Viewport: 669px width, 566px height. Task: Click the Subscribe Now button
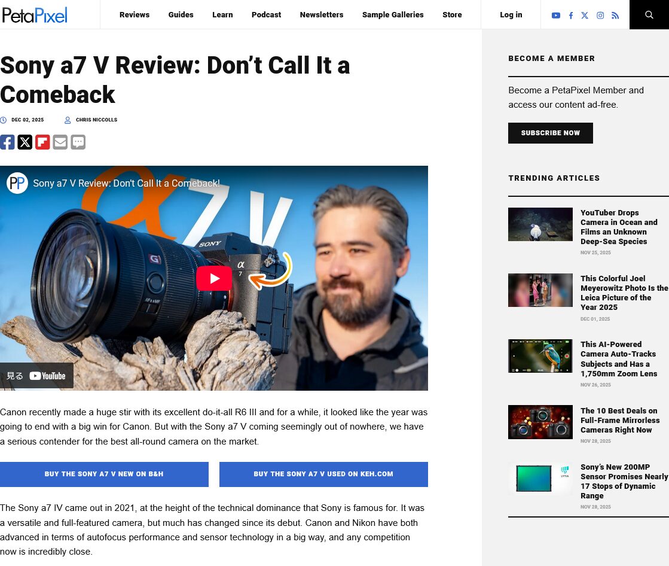[550, 133]
